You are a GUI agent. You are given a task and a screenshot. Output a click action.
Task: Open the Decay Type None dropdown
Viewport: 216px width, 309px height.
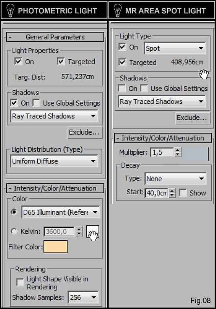click(x=176, y=179)
